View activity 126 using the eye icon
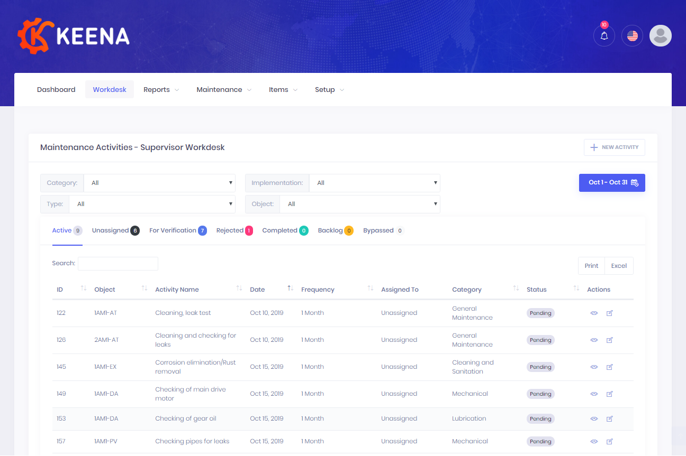Viewport: 686px width, 456px height. point(594,340)
